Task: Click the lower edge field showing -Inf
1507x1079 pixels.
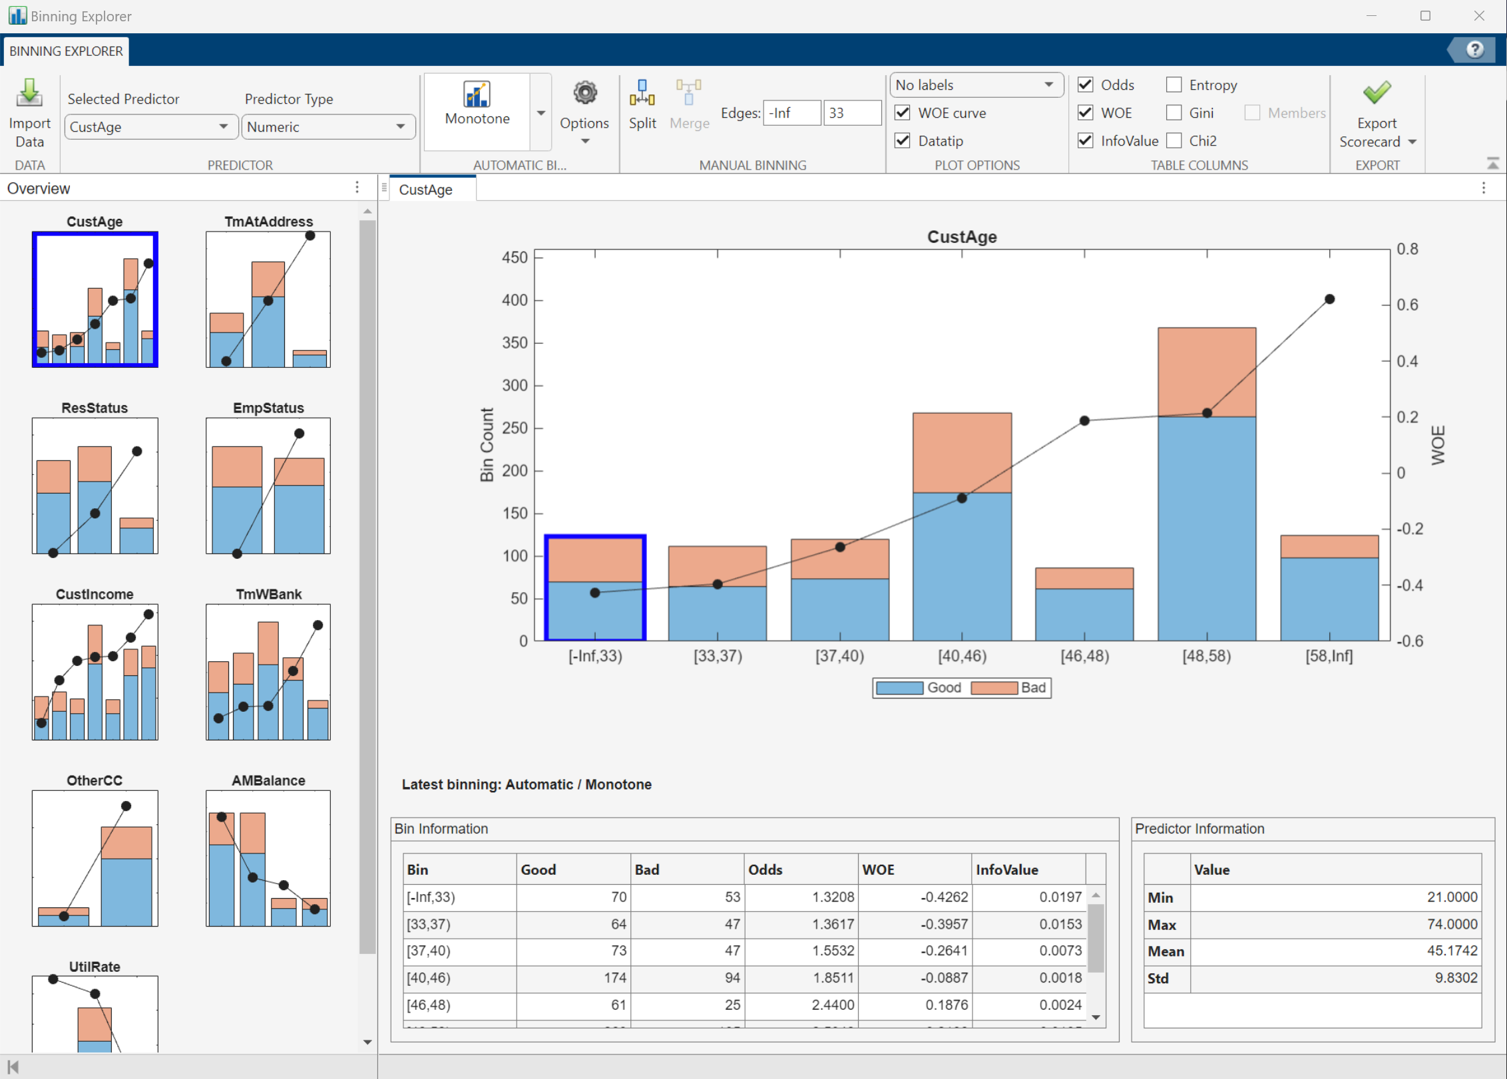Action: [791, 113]
